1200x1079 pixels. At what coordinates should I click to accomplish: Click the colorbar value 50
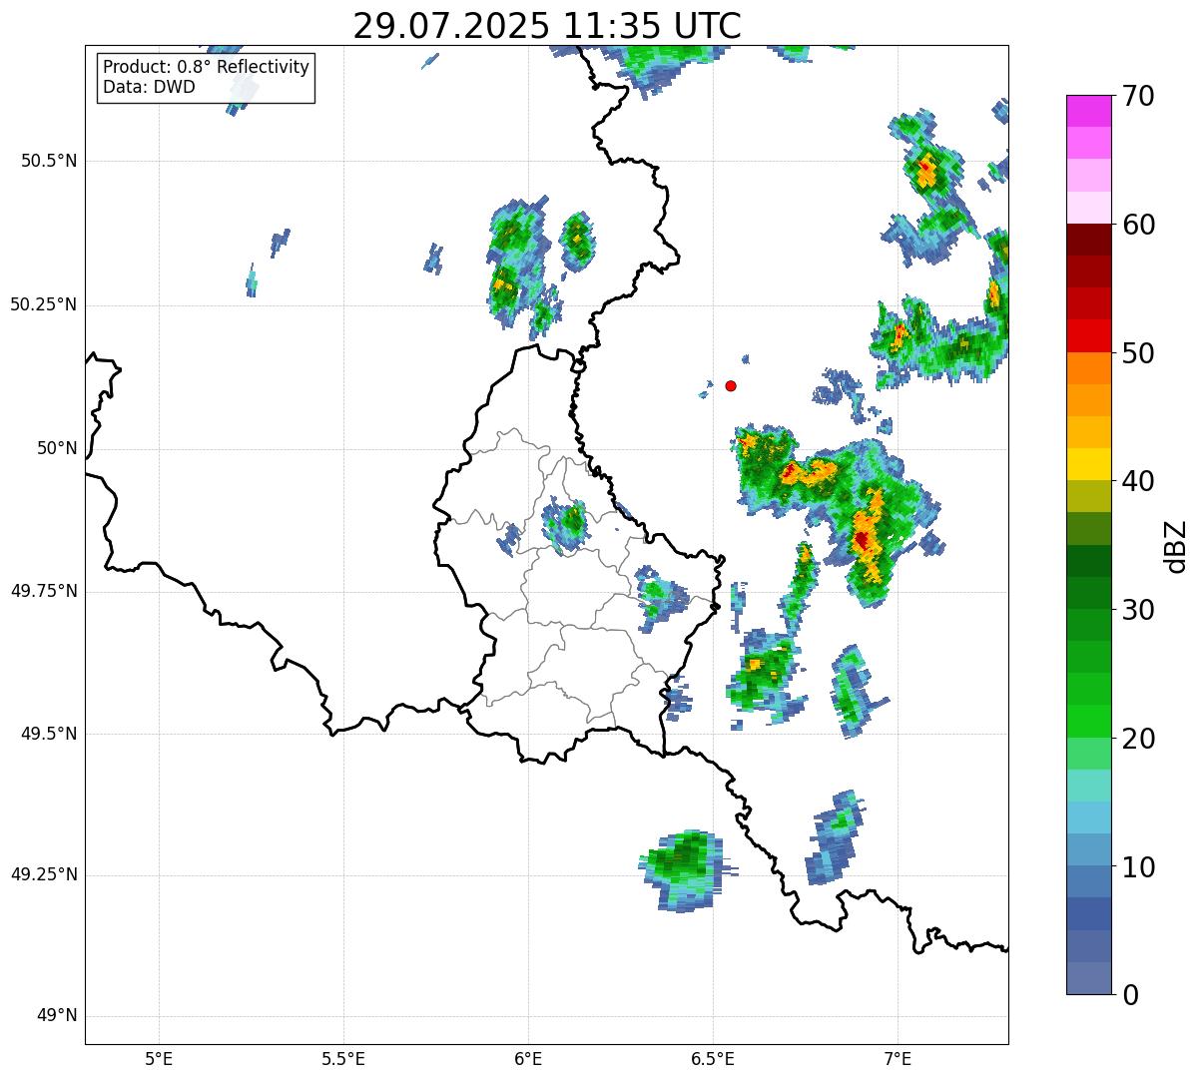click(1138, 353)
